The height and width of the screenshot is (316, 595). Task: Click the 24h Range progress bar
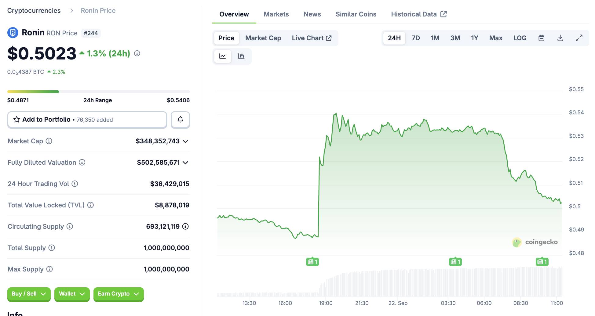coord(98,92)
